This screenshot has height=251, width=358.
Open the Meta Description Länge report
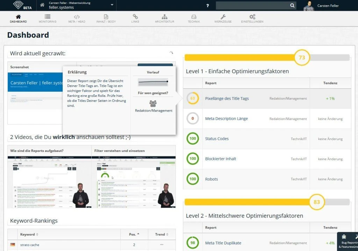(x=226, y=119)
